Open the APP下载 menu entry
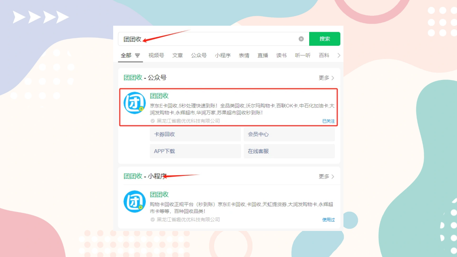The height and width of the screenshot is (257, 457). [x=195, y=151]
